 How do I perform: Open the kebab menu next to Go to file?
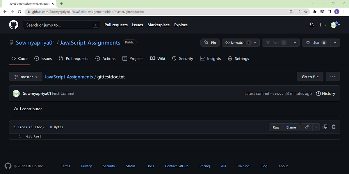tap(332, 76)
